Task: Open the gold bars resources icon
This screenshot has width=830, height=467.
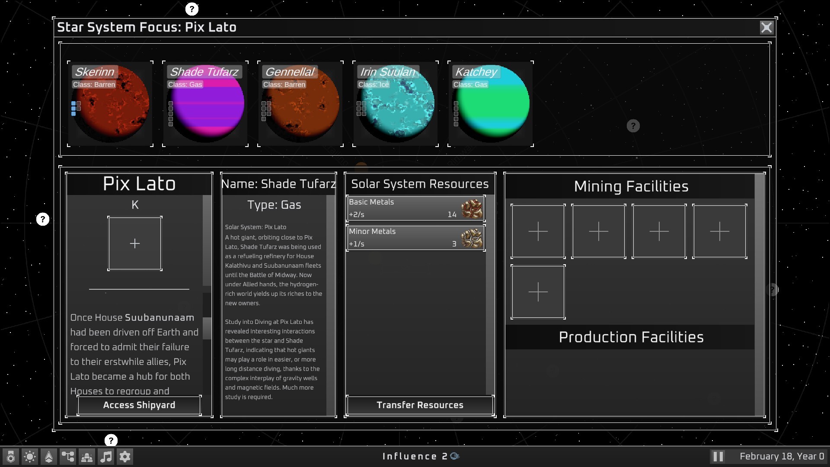Action: tap(87, 456)
